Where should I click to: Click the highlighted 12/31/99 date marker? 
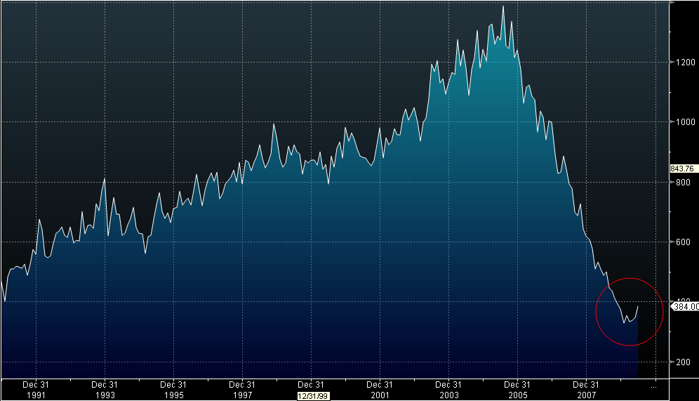[310, 395]
